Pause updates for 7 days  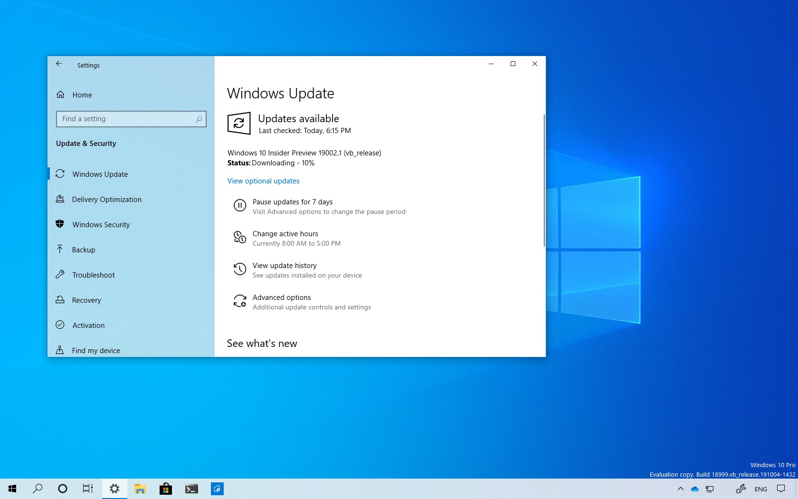(292, 202)
